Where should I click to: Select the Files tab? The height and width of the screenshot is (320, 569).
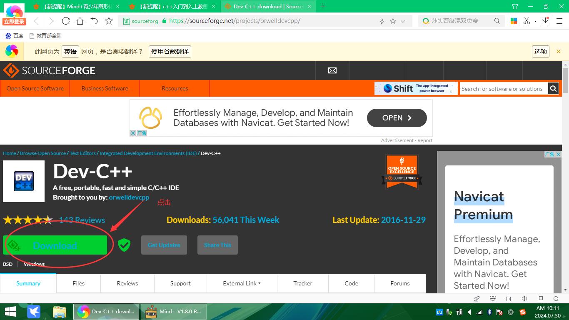click(78, 283)
